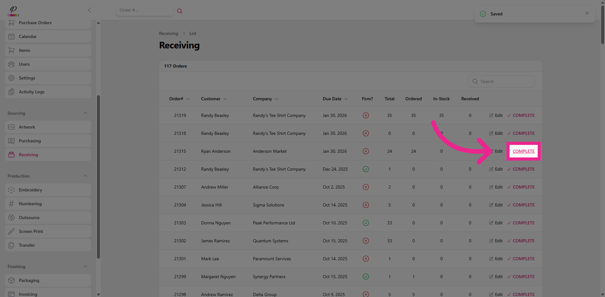The image size is (605, 297).
Task: Mark order 21315 as COMPLETE
Action: (x=523, y=151)
